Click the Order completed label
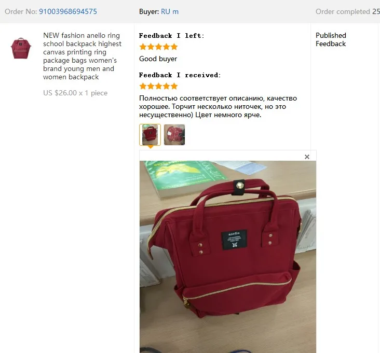This screenshot has width=380, height=353. 343,11
